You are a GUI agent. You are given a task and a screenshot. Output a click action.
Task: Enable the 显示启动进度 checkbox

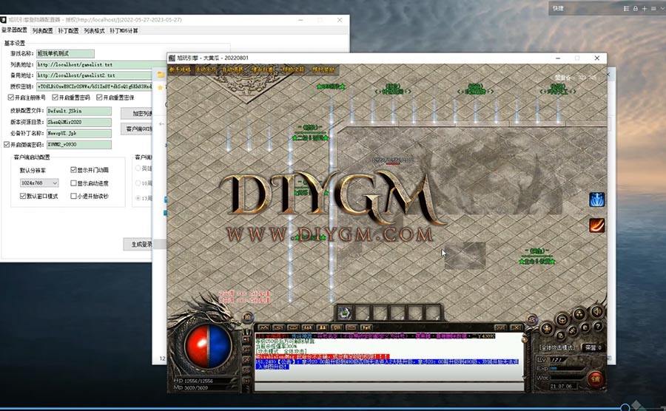73,183
